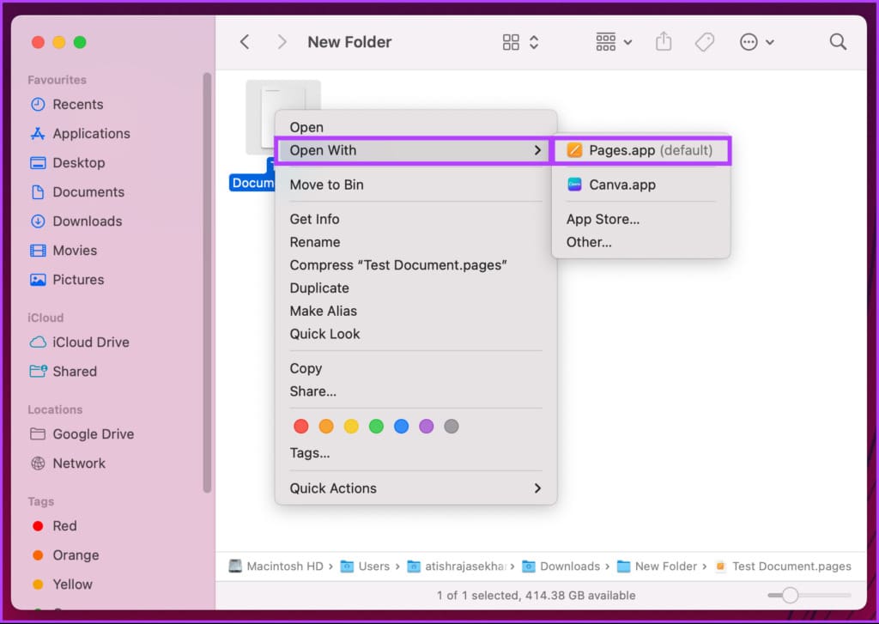Click the search magnifier icon
This screenshot has width=879, height=624.
[838, 42]
